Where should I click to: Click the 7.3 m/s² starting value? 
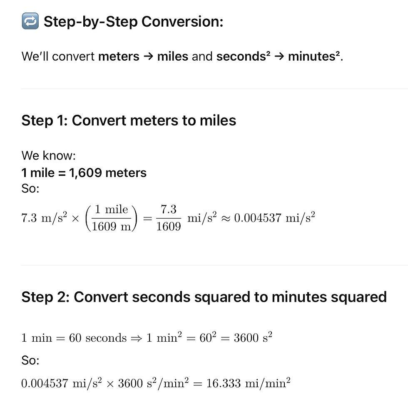[44, 217]
